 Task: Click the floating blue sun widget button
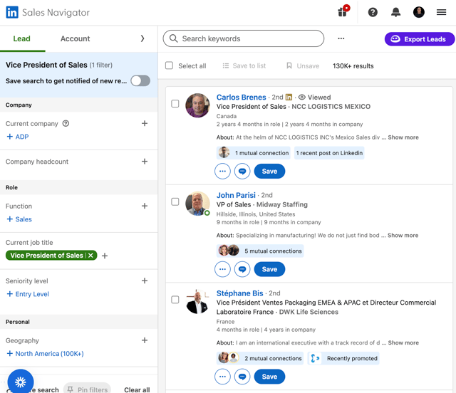(21, 382)
